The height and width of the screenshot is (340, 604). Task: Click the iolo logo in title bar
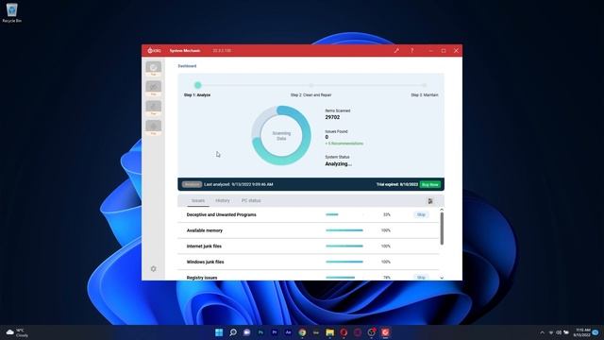click(x=154, y=50)
